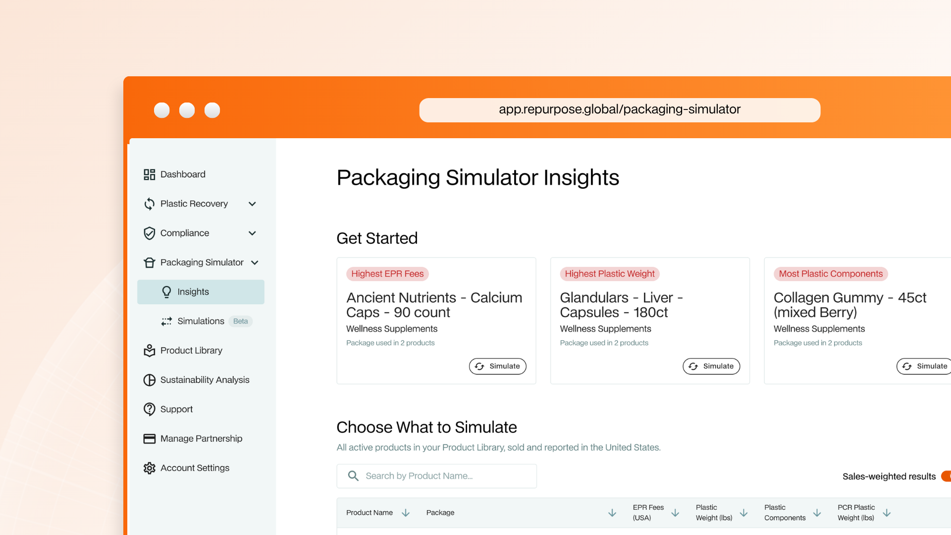This screenshot has height=535, width=951.
Task: Click the Compliance shield icon
Action: click(149, 233)
